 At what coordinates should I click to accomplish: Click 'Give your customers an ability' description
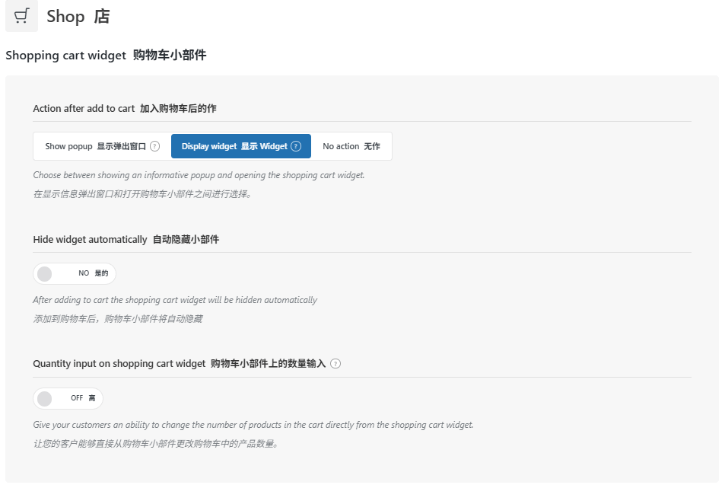click(x=253, y=425)
